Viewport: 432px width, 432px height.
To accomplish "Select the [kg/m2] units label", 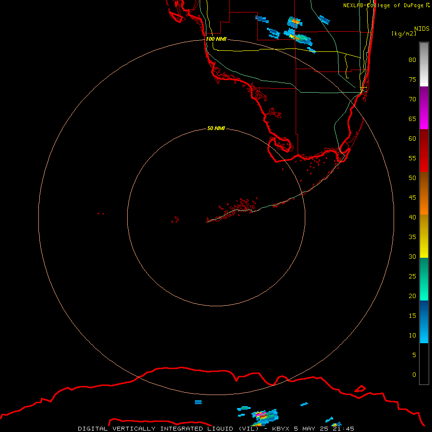I will point(404,34).
